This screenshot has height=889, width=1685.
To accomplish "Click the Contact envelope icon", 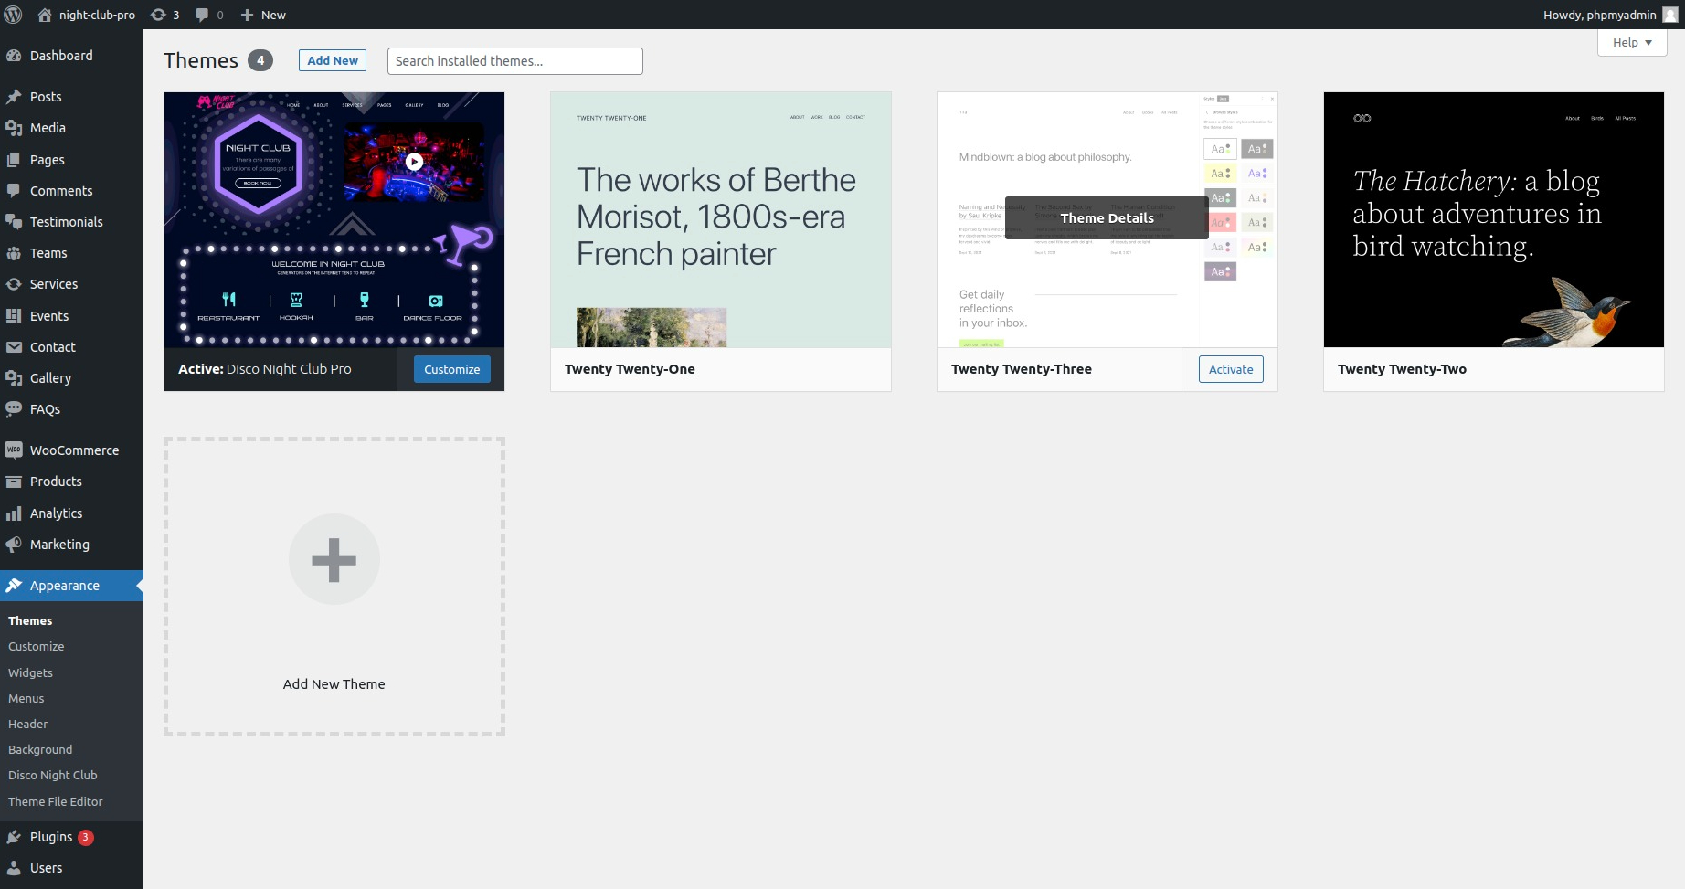I will pos(14,347).
